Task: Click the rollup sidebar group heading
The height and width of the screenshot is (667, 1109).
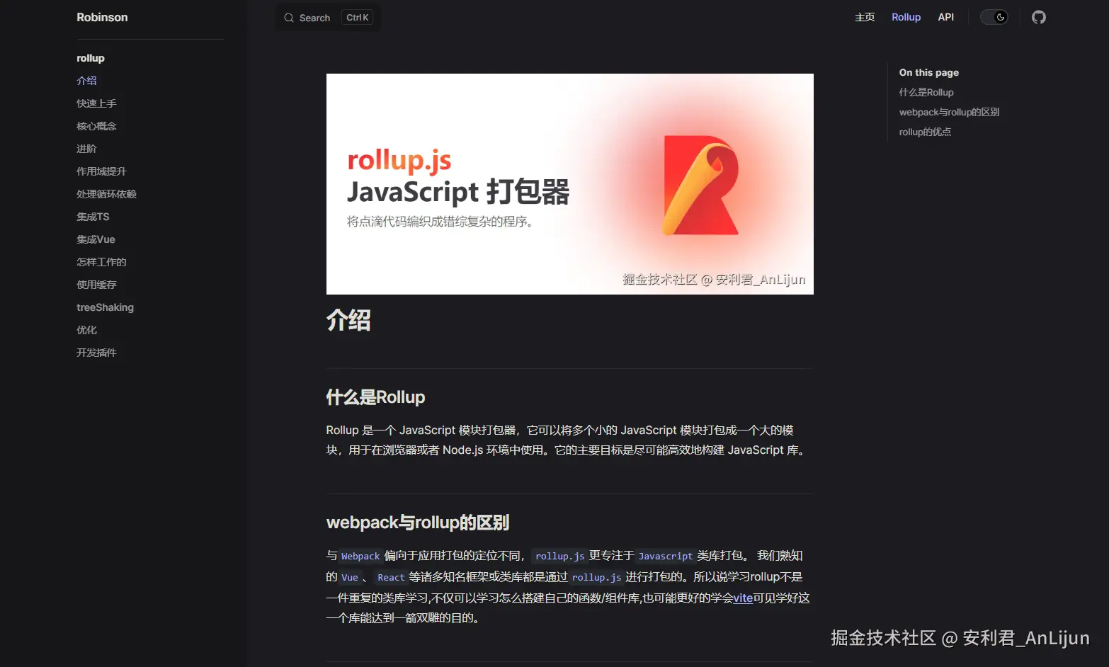Action: pos(91,58)
